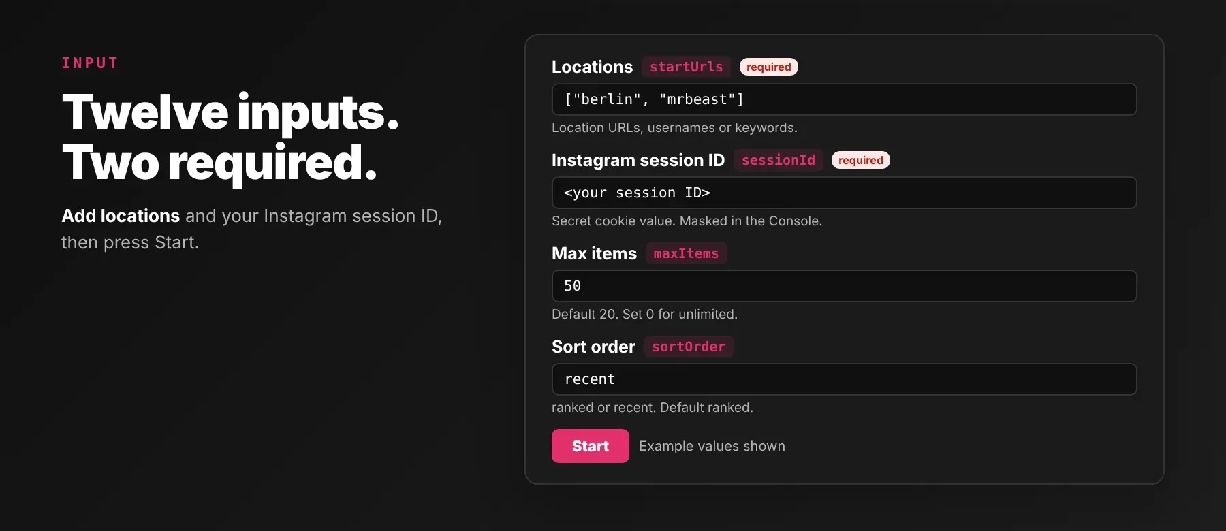The image size is (1226, 531).
Task: Click the maxItems code tag
Action: coord(686,253)
